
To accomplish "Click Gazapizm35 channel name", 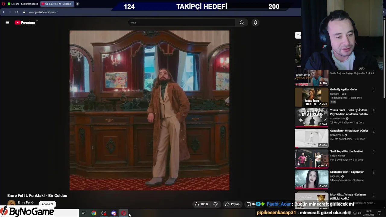I will click(337, 135).
